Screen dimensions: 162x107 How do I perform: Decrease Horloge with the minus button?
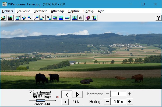pos(107,102)
